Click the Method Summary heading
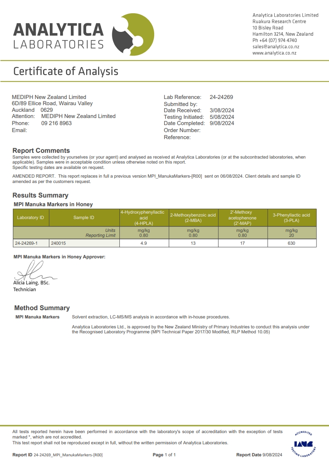 (x=42, y=308)
